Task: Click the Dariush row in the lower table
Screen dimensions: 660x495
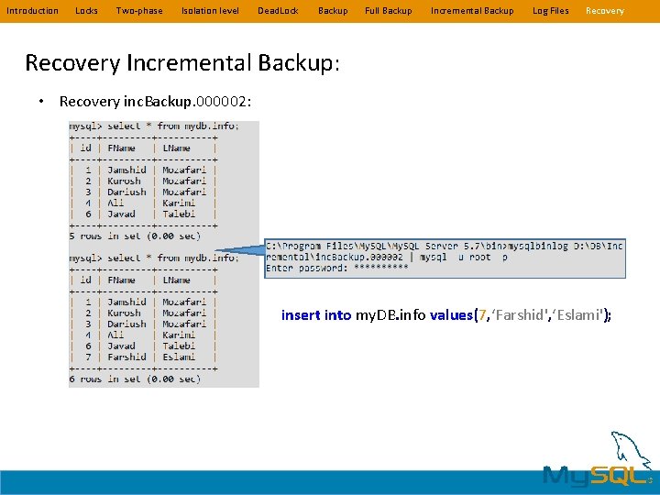Action: [x=143, y=324]
